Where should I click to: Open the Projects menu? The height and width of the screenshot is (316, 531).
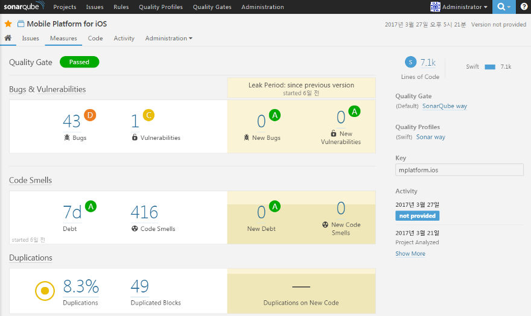point(65,7)
